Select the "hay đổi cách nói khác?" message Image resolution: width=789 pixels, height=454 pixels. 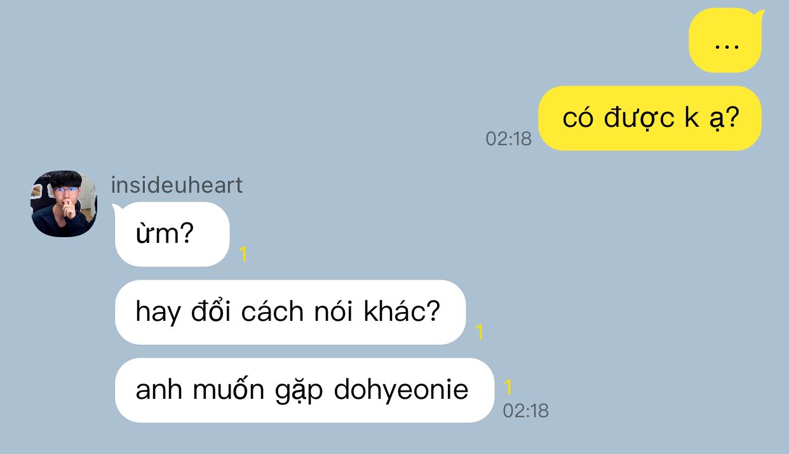click(x=290, y=313)
